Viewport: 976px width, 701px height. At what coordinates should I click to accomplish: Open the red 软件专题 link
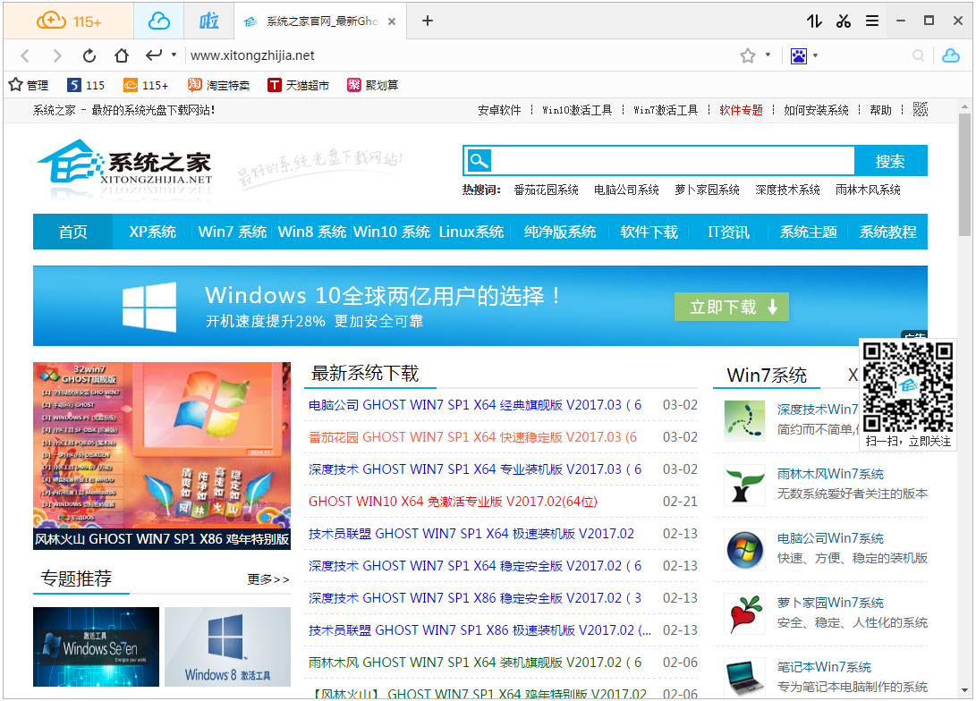(x=741, y=110)
